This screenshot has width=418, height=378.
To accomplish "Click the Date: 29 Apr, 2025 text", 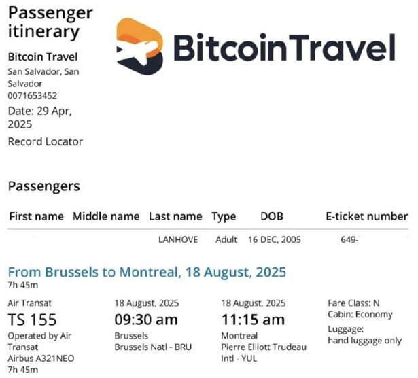I will (39, 118).
